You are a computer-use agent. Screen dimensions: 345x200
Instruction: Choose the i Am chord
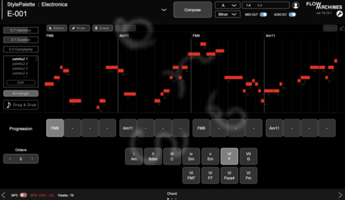(134, 156)
